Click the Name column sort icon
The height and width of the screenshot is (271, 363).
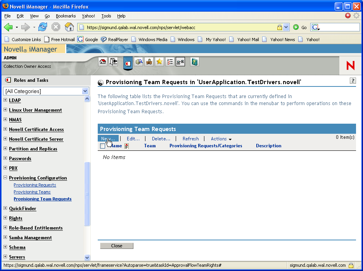[126, 146]
